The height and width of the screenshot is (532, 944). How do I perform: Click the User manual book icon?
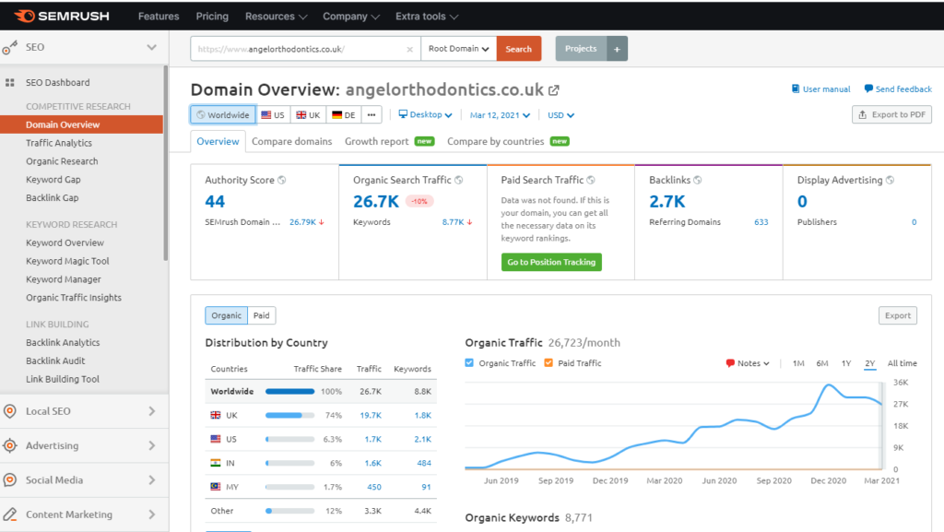tap(796, 89)
